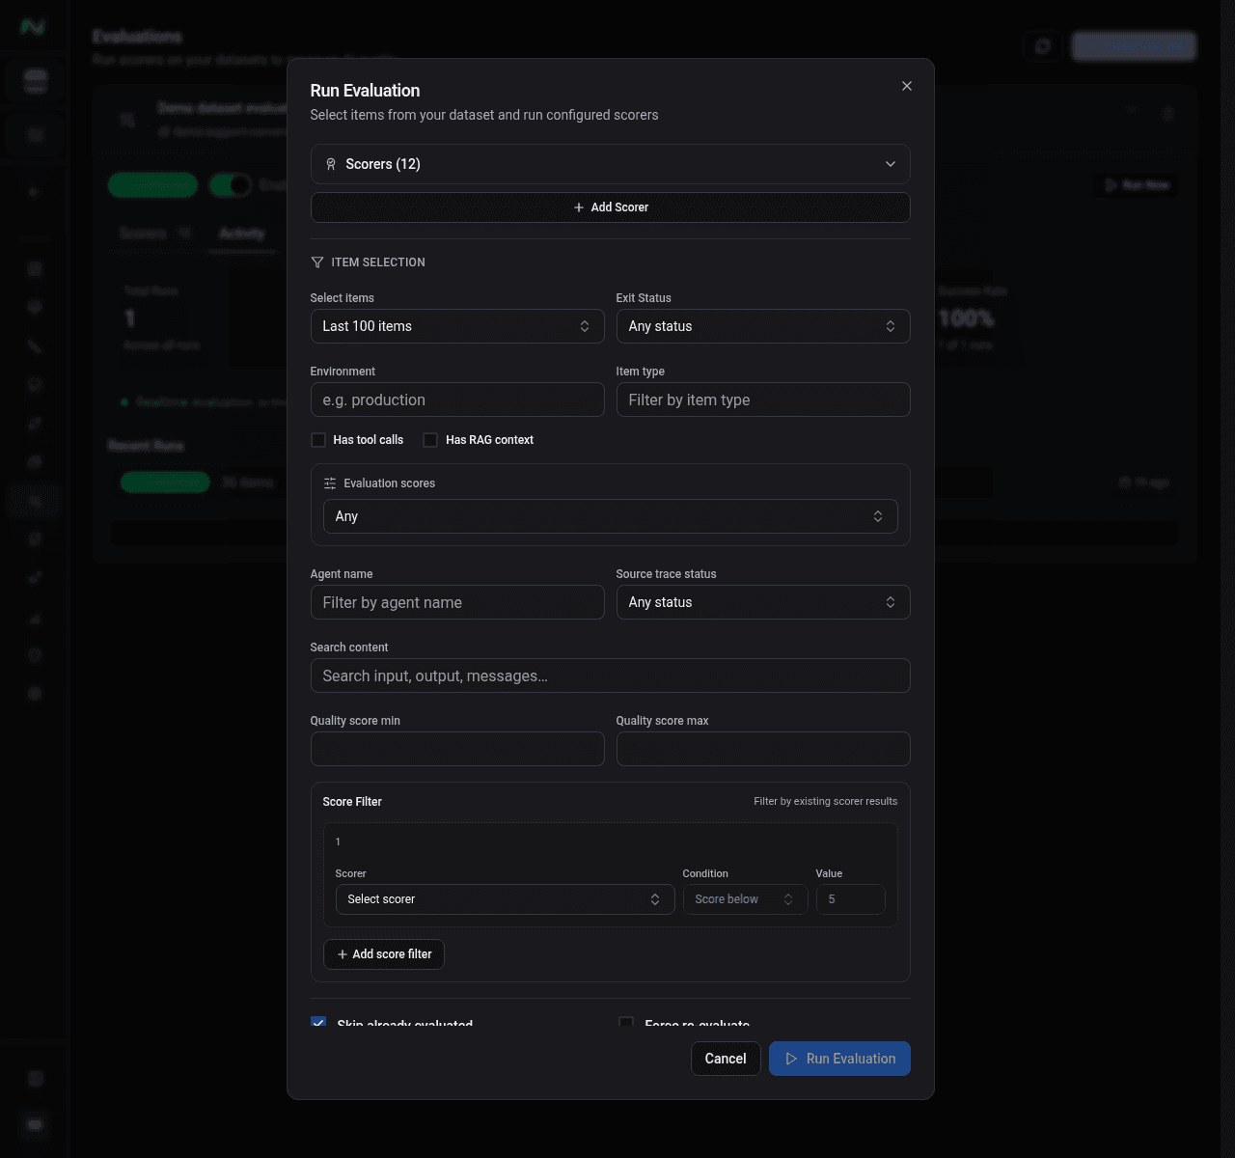Viewport: 1235px width, 1158px height.
Task: Click the Item type filter field
Action: coord(763,400)
